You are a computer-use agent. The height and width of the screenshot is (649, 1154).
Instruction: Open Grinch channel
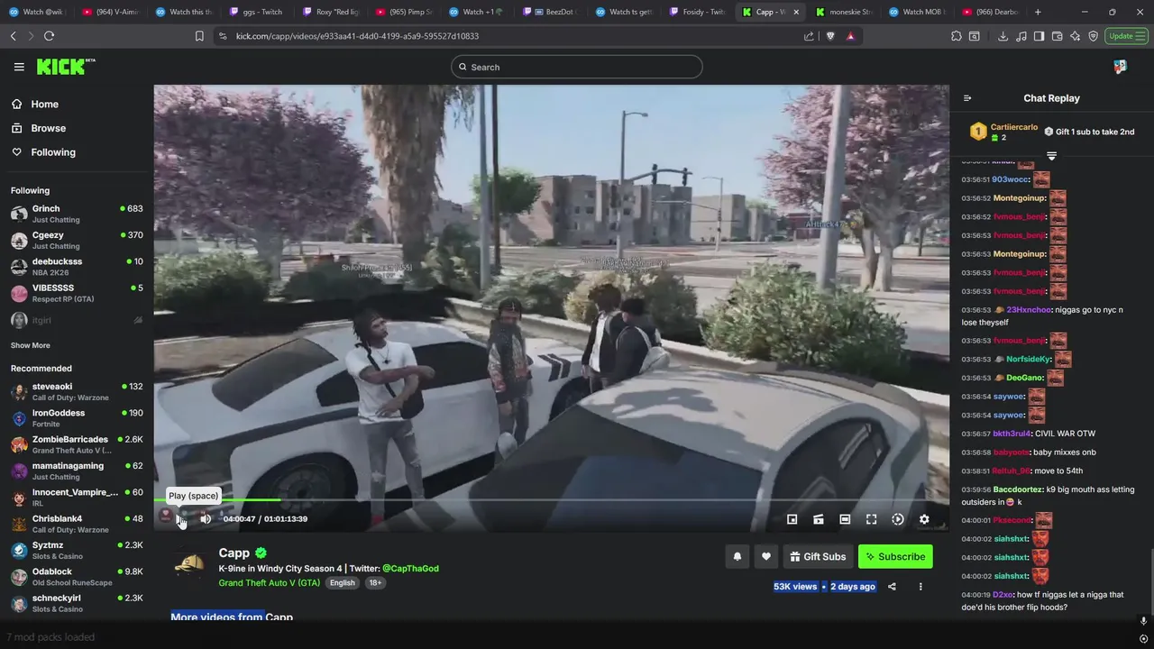pyautogui.click(x=77, y=214)
